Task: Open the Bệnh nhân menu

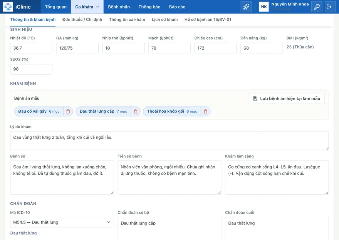Action: 119,7
